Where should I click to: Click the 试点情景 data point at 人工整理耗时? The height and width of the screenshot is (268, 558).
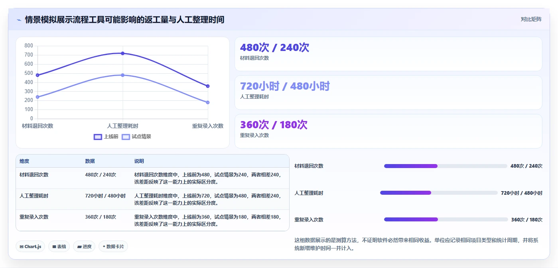point(122,75)
